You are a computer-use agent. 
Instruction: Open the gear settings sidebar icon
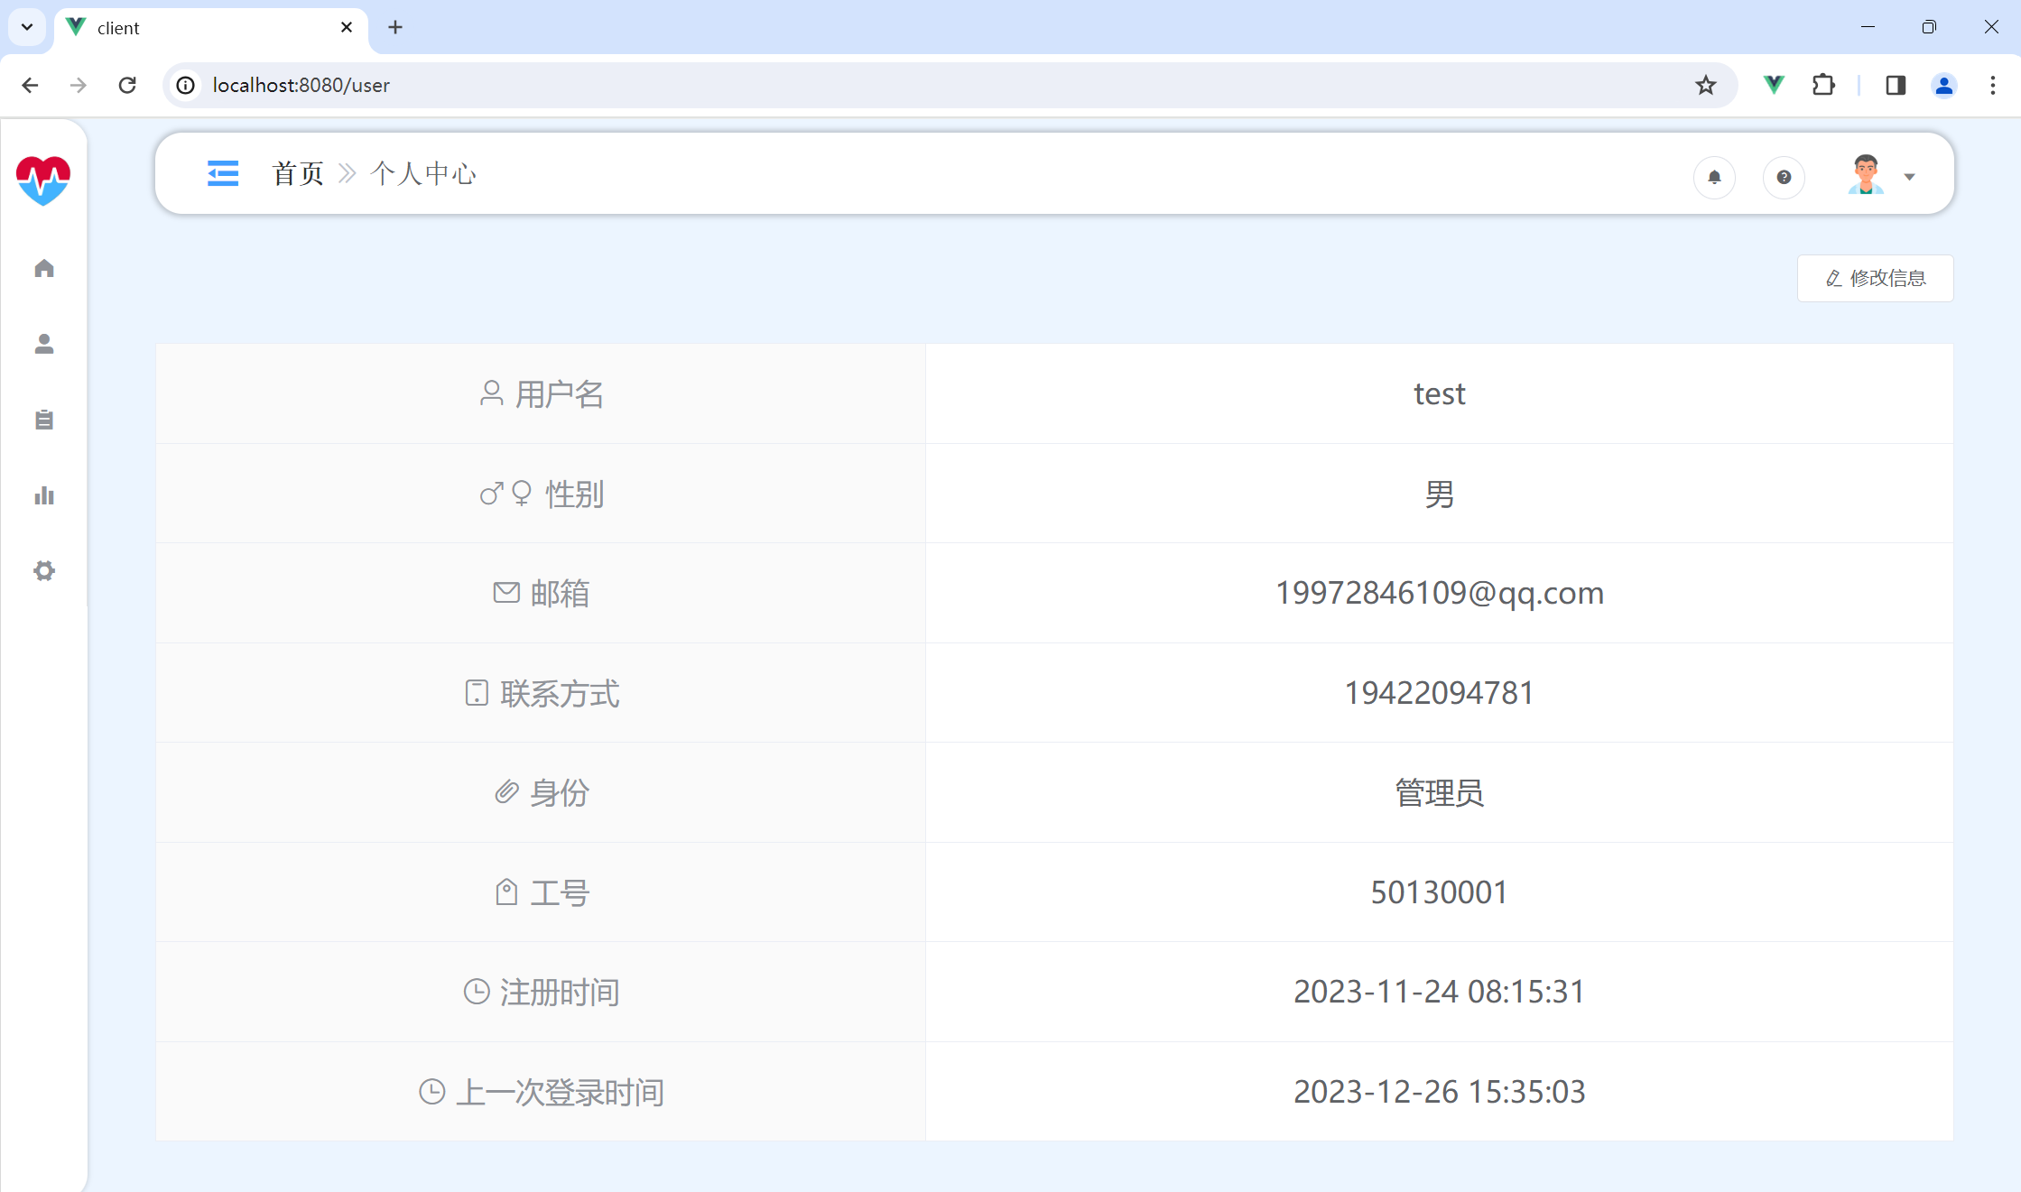(44, 571)
